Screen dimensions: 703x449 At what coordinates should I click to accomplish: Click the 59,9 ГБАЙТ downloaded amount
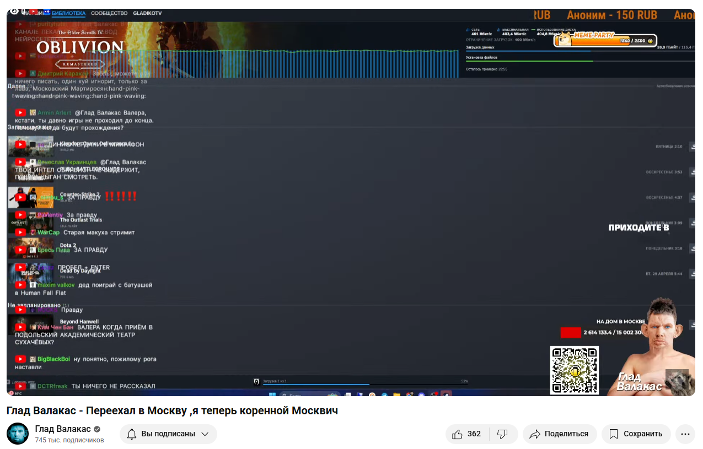[x=667, y=47]
